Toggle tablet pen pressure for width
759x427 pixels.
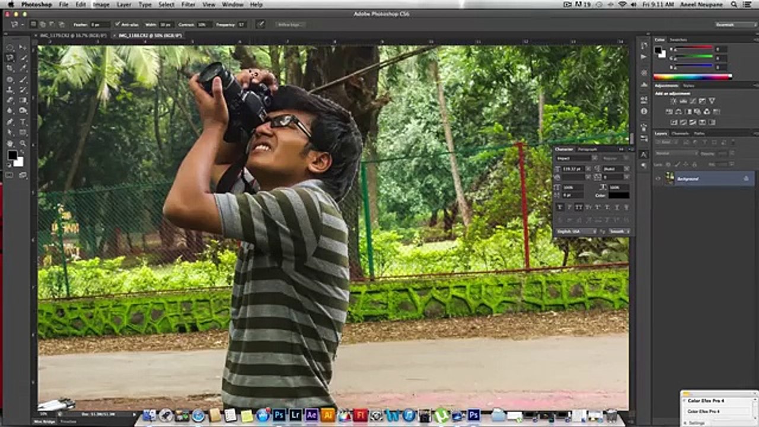(x=260, y=24)
